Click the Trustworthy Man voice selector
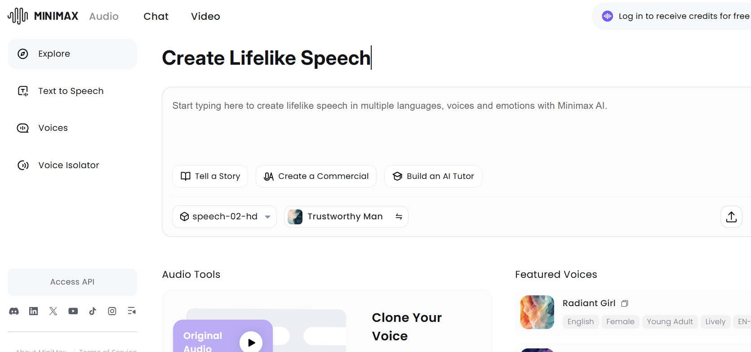Screen dimensions: 751x352 346,217
